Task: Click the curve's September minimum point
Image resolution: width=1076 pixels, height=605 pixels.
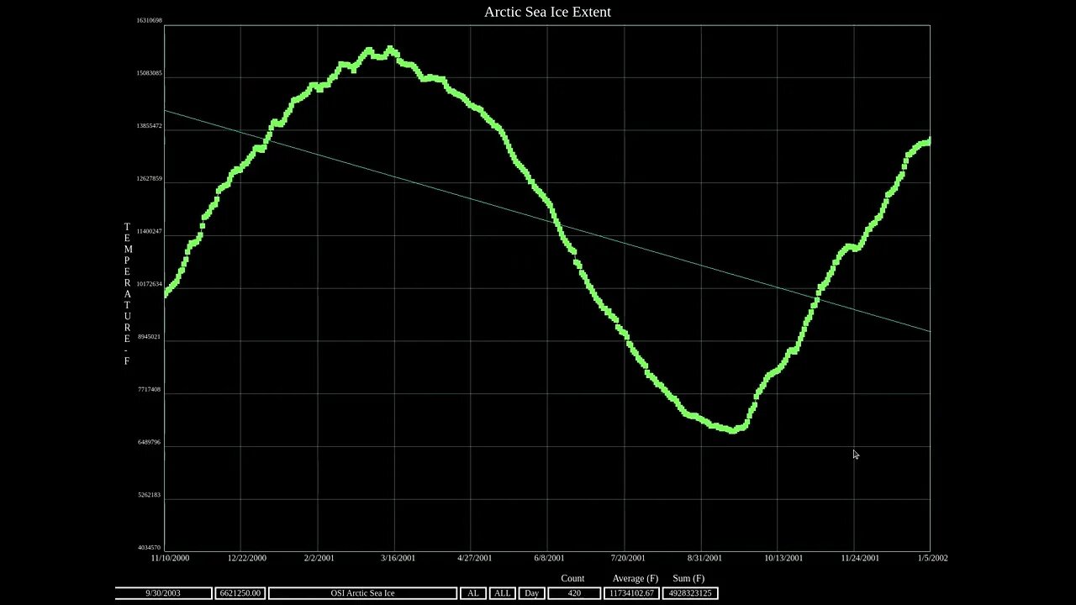Action: (733, 429)
